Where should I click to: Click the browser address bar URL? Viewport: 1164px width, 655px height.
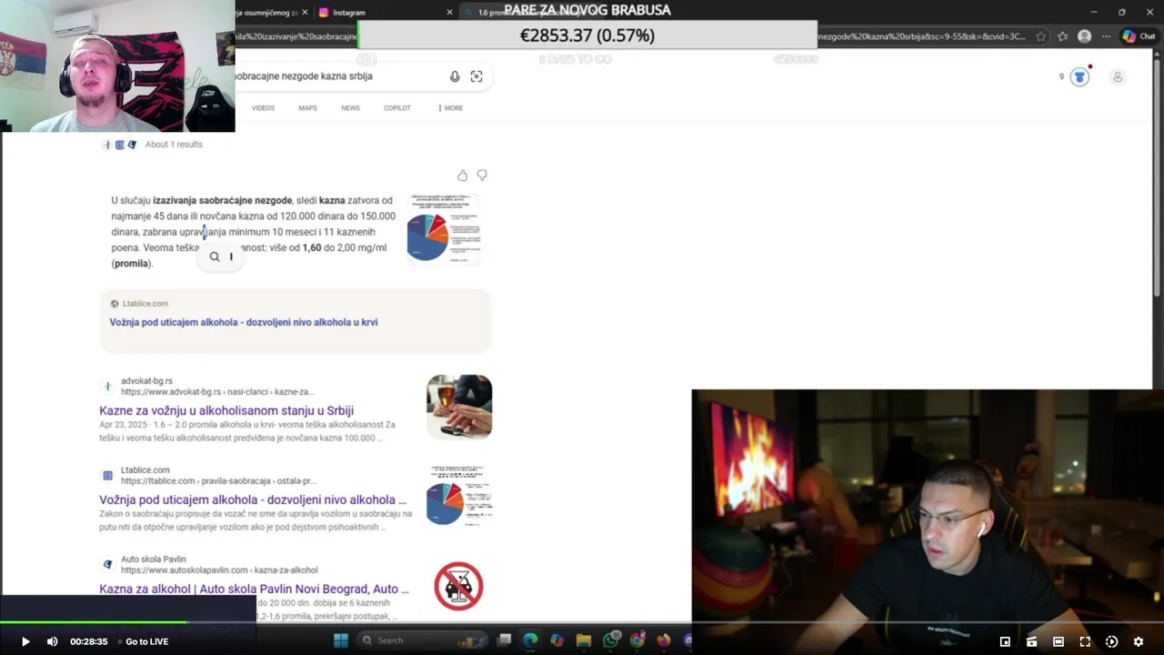(922, 36)
